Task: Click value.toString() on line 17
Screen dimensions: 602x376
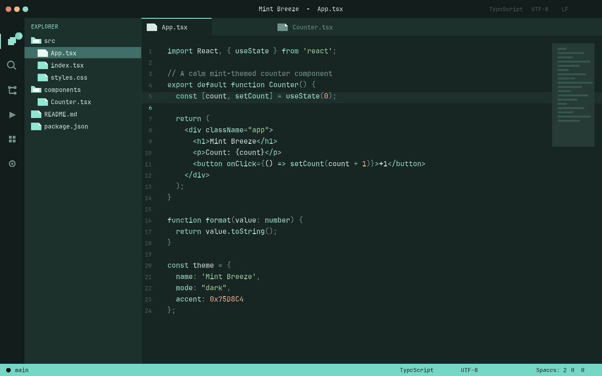Action: tap(239, 232)
